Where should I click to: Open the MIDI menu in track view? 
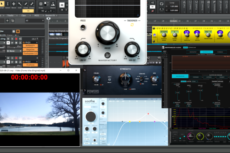[x=39, y=16]
